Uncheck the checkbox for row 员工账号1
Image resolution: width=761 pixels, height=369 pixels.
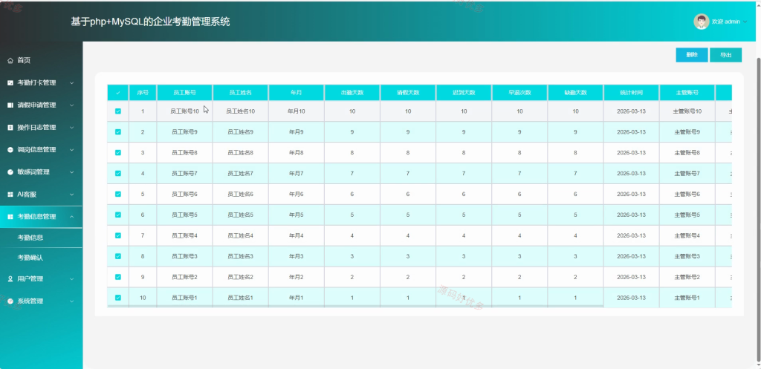click(x=118, y=298)
